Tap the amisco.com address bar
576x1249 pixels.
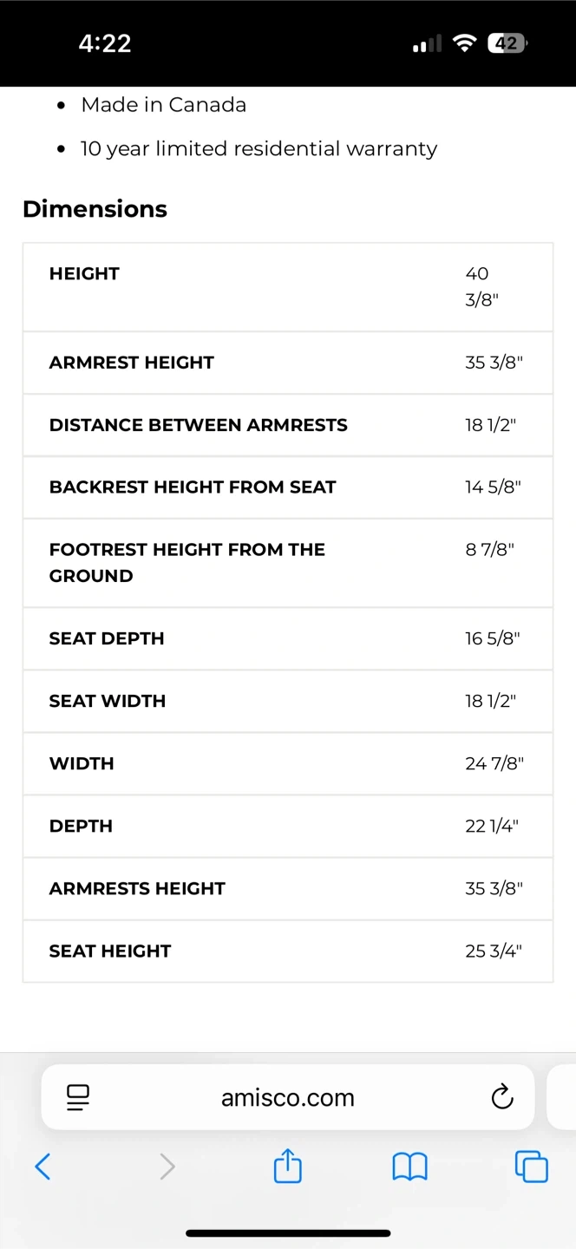(x=287, y=1097)
